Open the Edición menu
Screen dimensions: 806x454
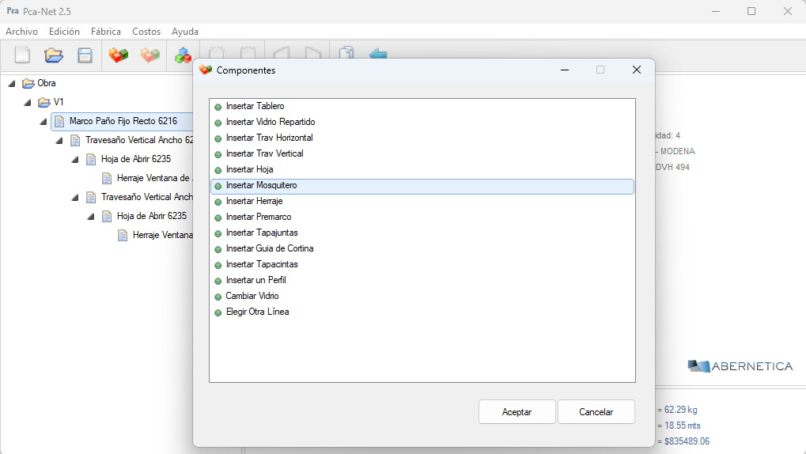(x=64, y=32)
